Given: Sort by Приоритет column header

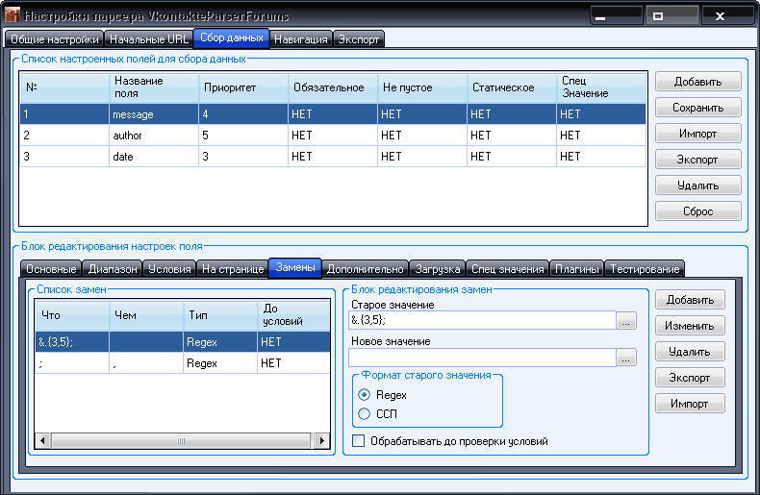Looking at the screenshot, I should [x=242, y=87].
